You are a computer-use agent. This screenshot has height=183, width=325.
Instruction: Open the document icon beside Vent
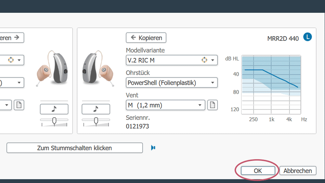tap(212, 105)
